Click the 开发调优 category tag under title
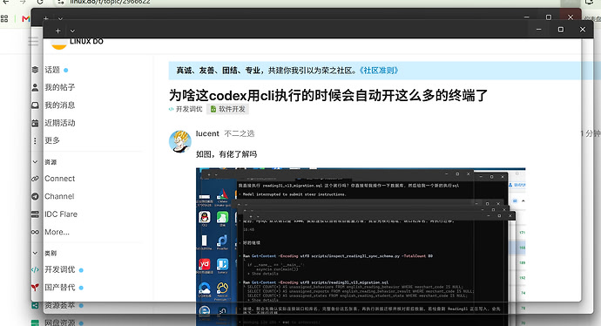Viewport: 601px width, 326px height. click(186, 109)
